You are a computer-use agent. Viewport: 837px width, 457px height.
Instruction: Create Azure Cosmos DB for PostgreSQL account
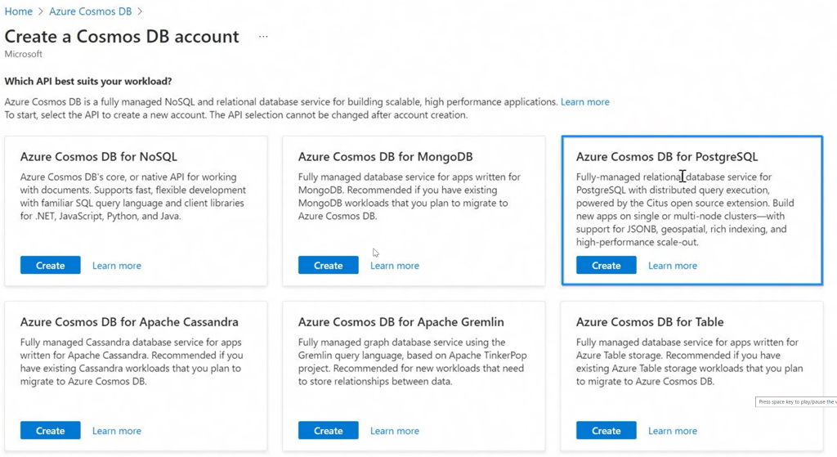click(606, 266)
